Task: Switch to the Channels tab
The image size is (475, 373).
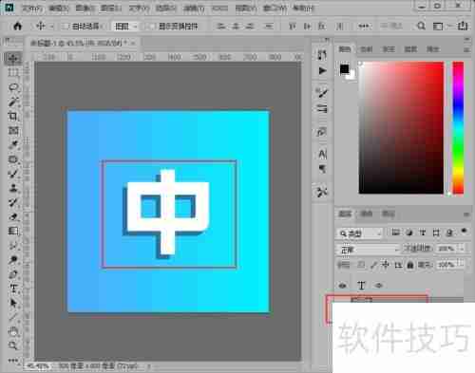Action: click(x=367, y=214)
